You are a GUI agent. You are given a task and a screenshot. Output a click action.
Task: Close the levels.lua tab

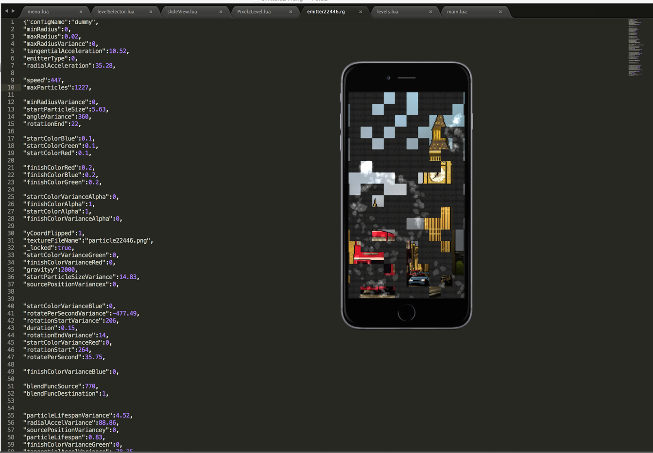(430, 12)
